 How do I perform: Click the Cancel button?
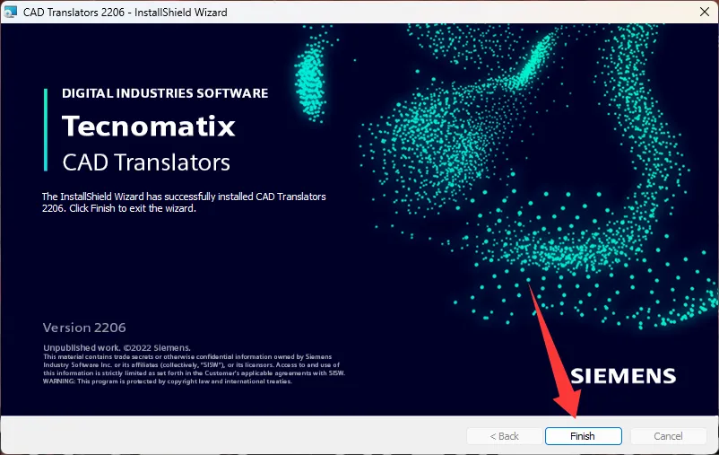pos(668,436)
